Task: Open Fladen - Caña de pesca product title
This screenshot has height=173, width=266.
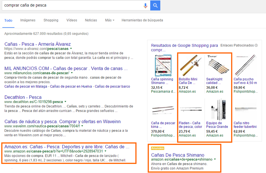Action: coord(190,125)
